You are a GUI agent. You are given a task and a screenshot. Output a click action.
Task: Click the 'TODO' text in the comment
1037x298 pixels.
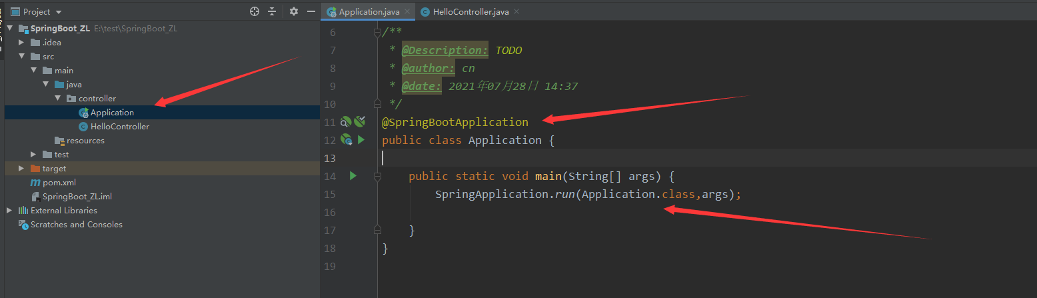509,50
